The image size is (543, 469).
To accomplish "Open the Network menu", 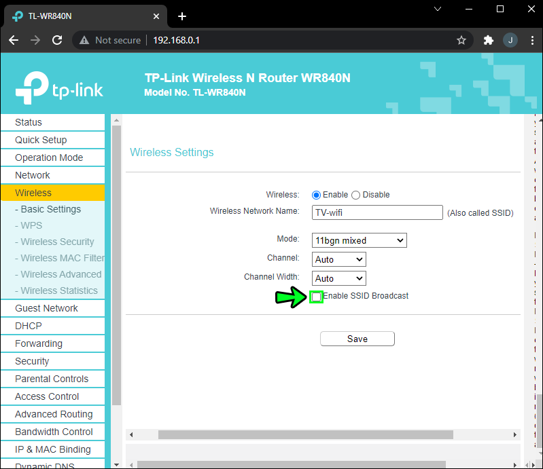I will tap(52, 175).
